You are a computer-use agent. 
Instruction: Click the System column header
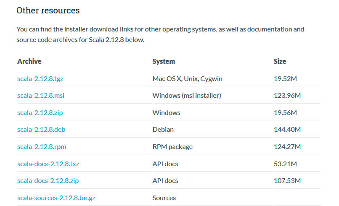(164, 61)
